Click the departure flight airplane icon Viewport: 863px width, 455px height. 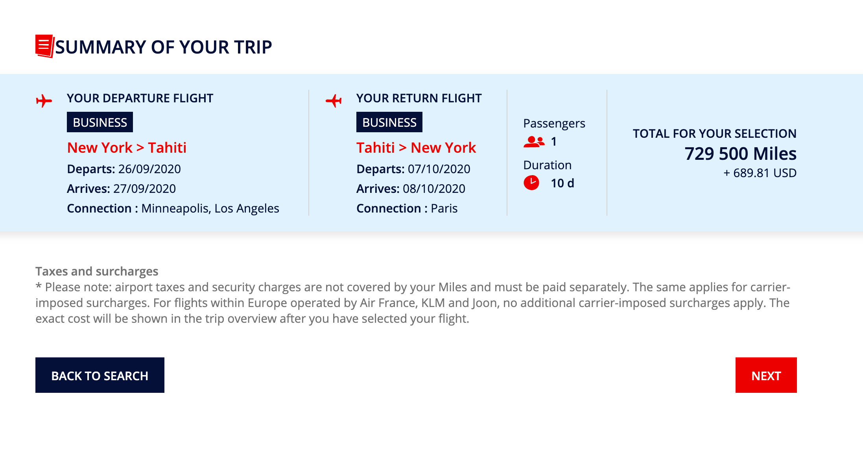click(44, 101)
